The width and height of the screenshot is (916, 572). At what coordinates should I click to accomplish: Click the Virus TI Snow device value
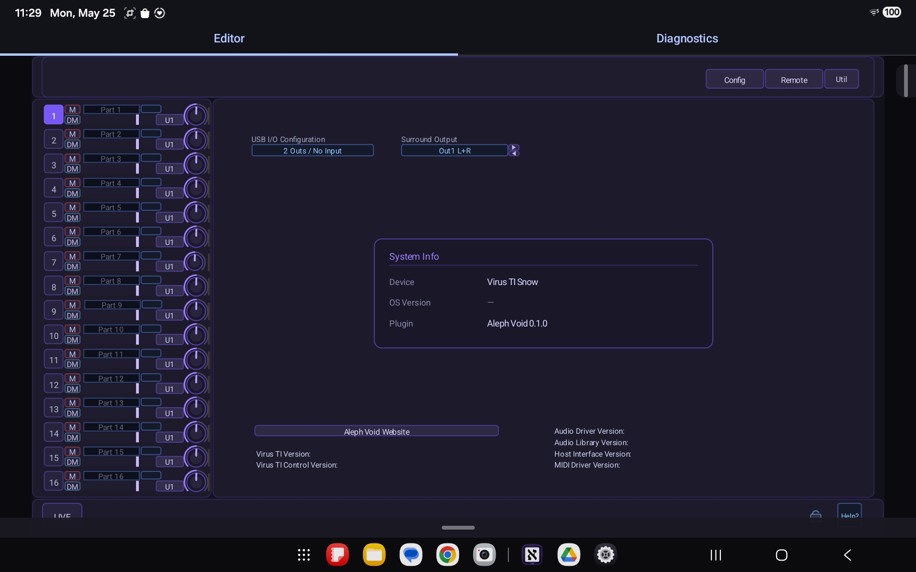[512, 282]
